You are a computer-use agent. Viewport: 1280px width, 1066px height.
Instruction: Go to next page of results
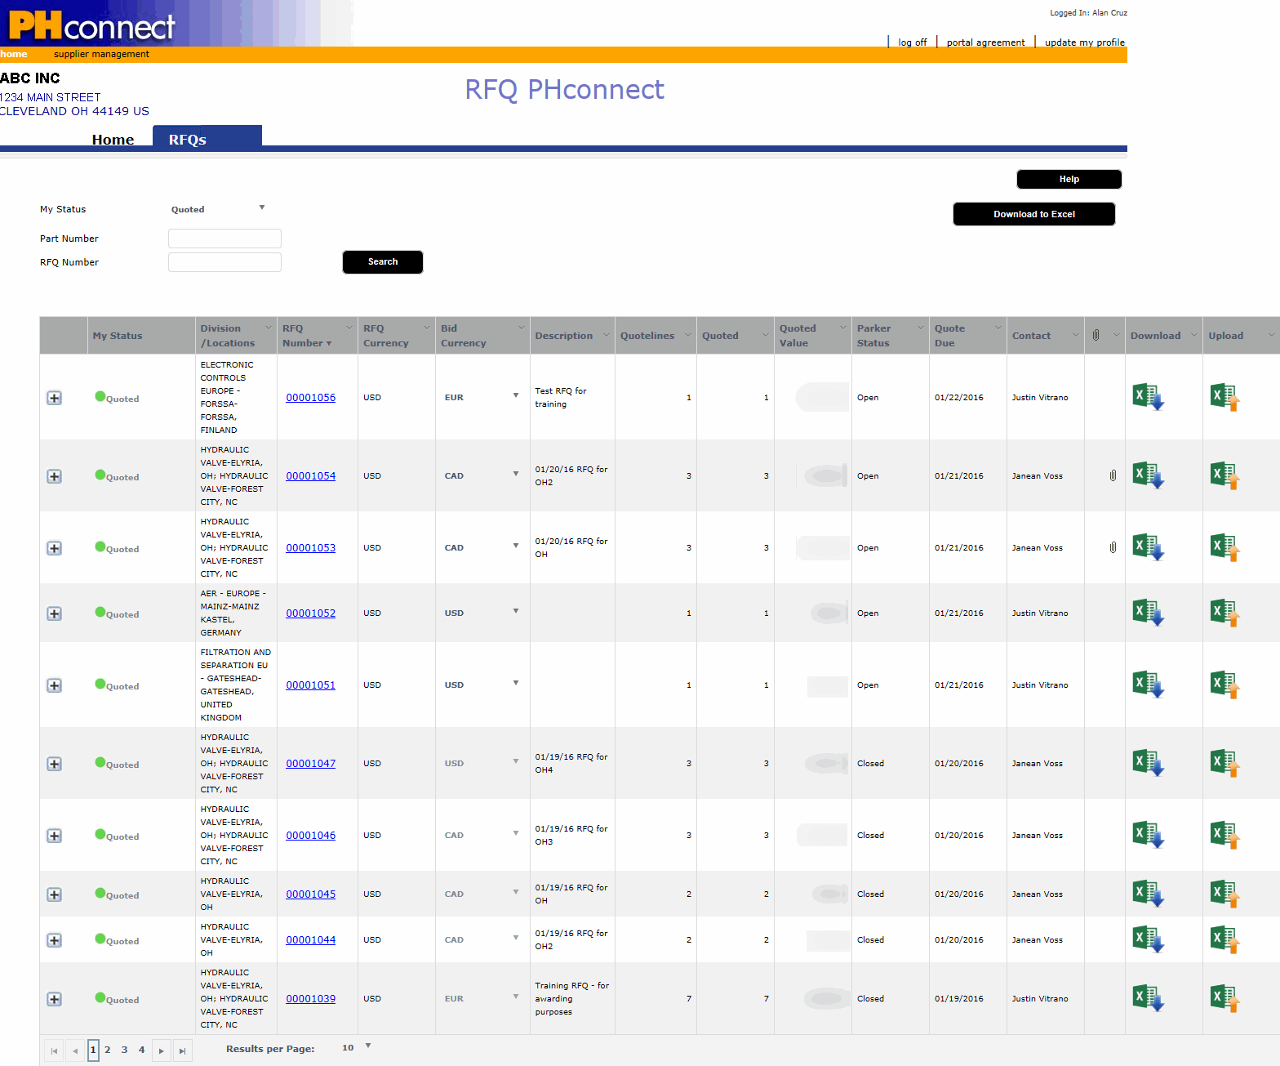point(162,1050)
